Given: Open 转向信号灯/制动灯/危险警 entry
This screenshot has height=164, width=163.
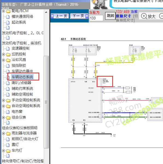Looking at the screenshot, I should tap(23, 161).
